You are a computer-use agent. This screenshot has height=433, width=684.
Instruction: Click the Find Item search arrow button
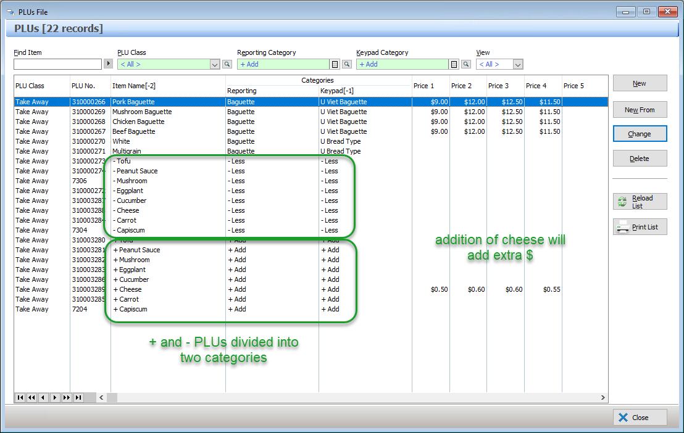pyautogui.click(x=109, y=64)
